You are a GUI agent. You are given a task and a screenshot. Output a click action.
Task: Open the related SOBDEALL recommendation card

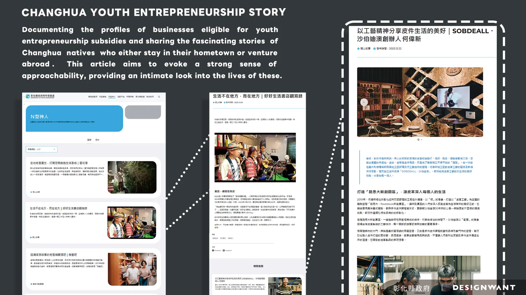pyautogui.click(x=258, y=285)
